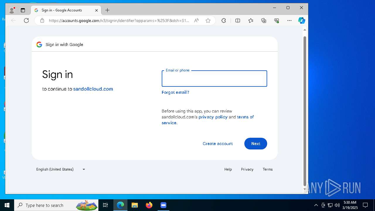Viewport: 375px width, 211px height.
Task: Open the sandollcloud.com link
Action: [x=93, y=89]
